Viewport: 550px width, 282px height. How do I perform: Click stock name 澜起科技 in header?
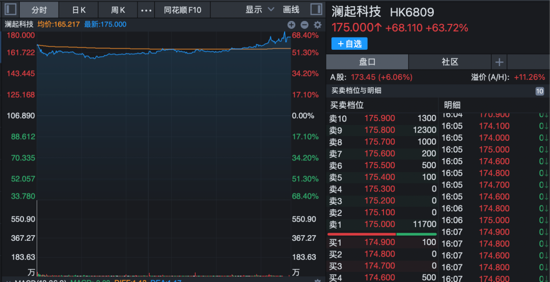pos(356,12)
